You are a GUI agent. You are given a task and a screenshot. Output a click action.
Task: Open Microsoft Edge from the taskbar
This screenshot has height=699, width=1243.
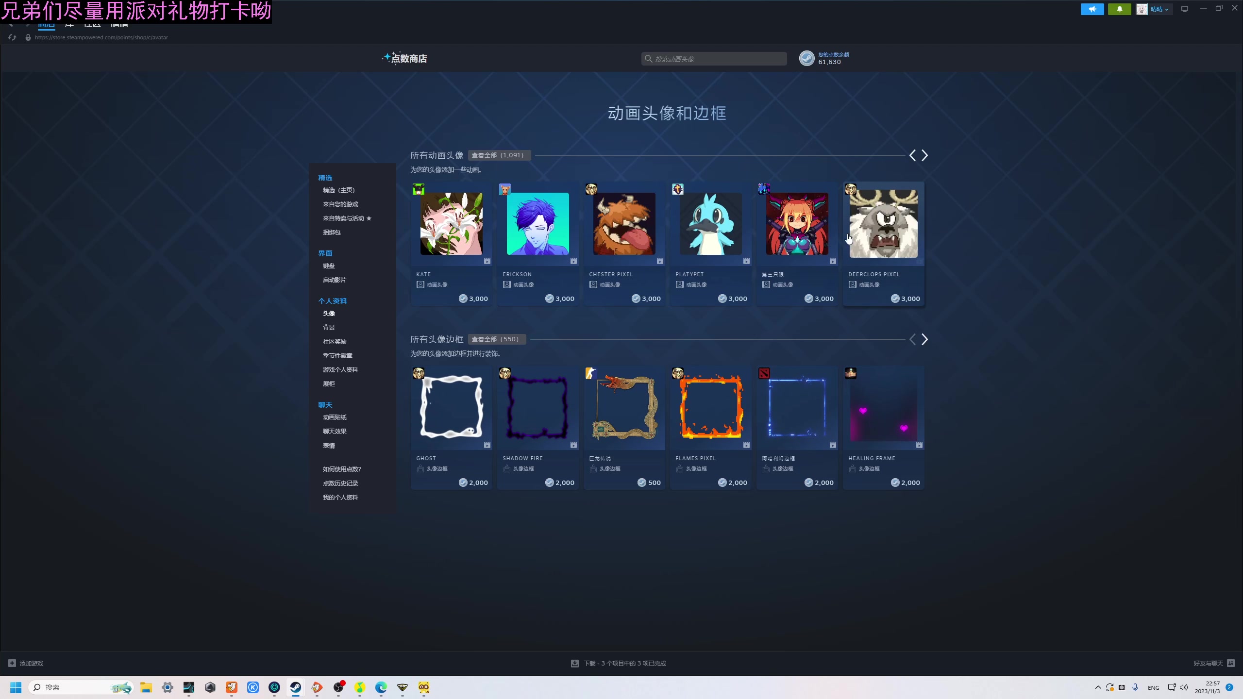coord(381,687)
